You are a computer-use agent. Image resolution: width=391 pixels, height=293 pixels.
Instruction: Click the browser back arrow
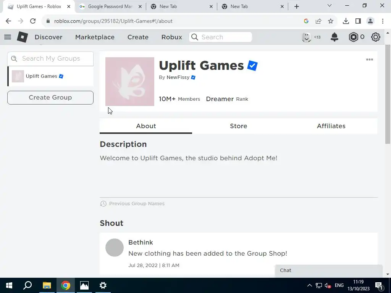coord(8,21)
